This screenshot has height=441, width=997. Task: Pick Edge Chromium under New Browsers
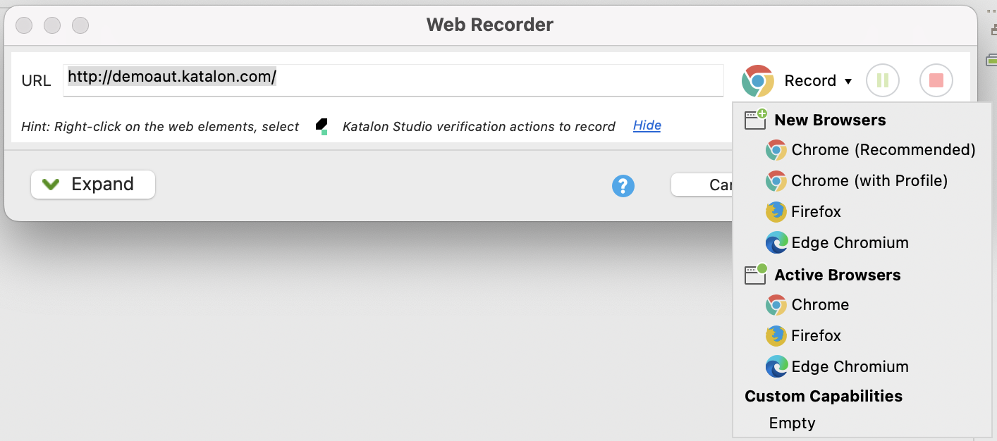tap(837, 242)
